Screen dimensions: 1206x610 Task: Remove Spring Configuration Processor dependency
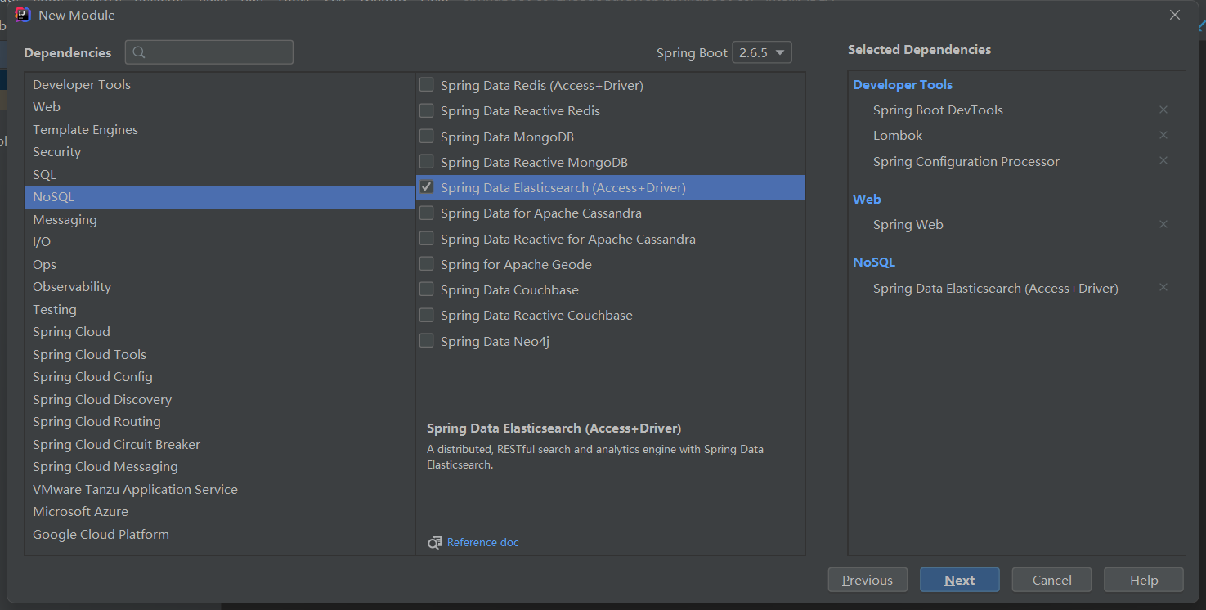click(x=1163, y=160)
